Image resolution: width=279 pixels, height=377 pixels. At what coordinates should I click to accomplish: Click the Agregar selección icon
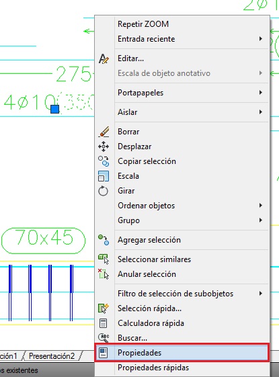click(x=104, y=240)
